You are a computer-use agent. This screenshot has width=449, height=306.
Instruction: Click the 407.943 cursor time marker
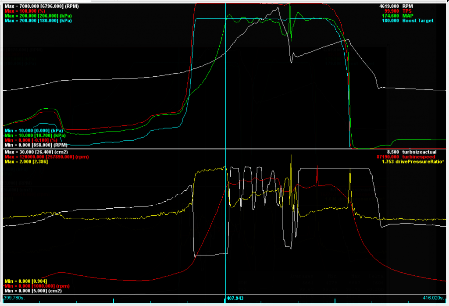235,298
